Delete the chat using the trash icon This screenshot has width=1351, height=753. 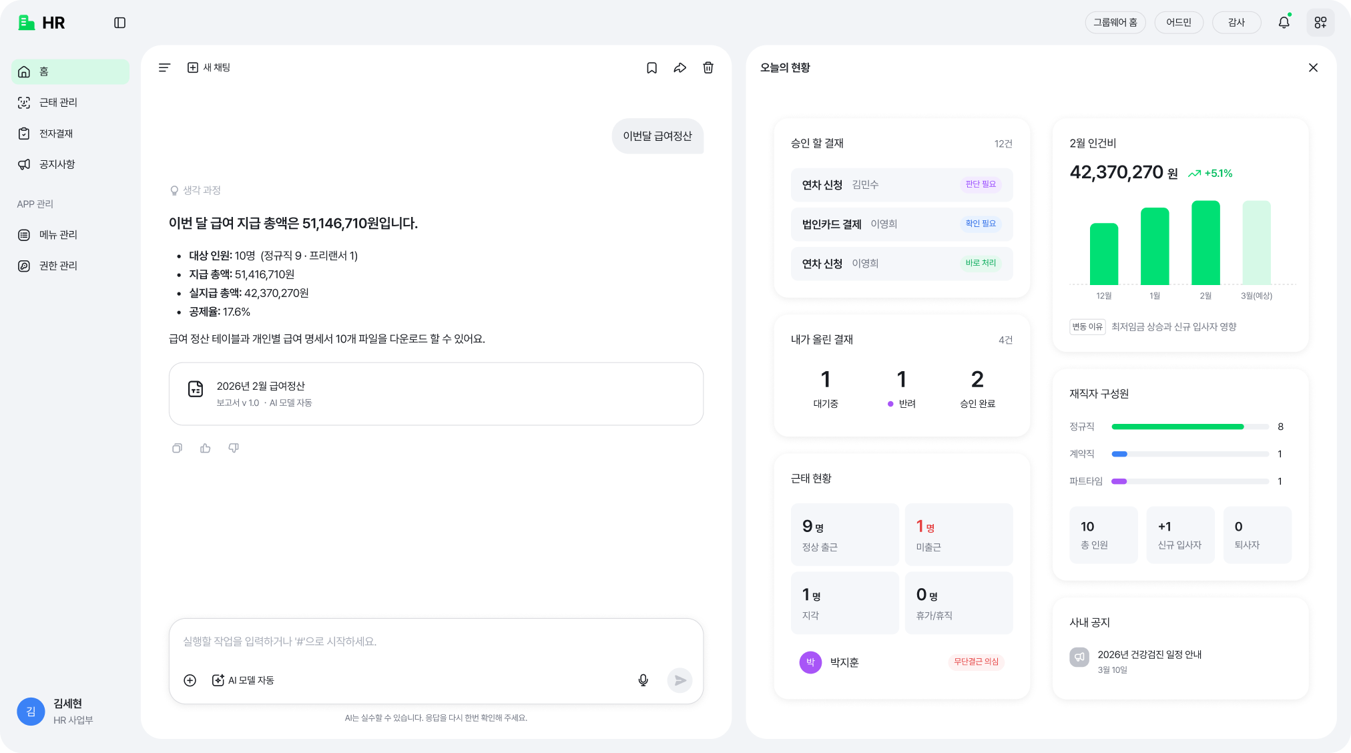click(708, 67)
